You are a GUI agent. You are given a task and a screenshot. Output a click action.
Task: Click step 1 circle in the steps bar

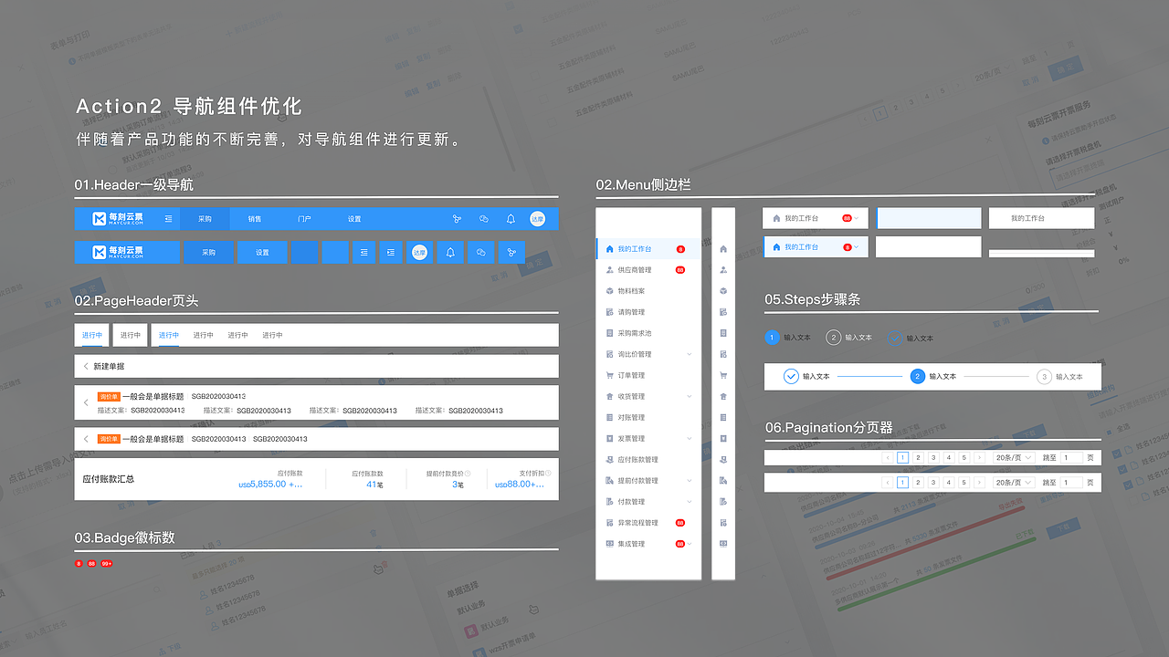point(772,338)
